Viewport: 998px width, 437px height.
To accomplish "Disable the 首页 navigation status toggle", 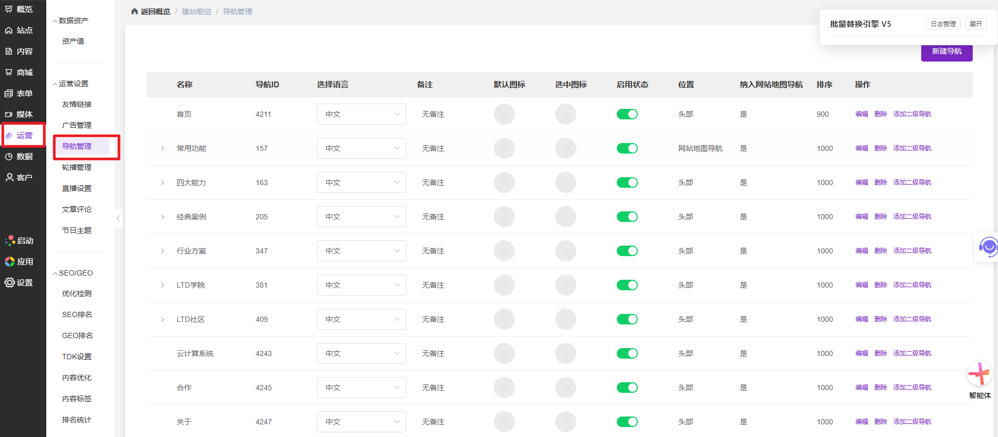I will [627, 114].
